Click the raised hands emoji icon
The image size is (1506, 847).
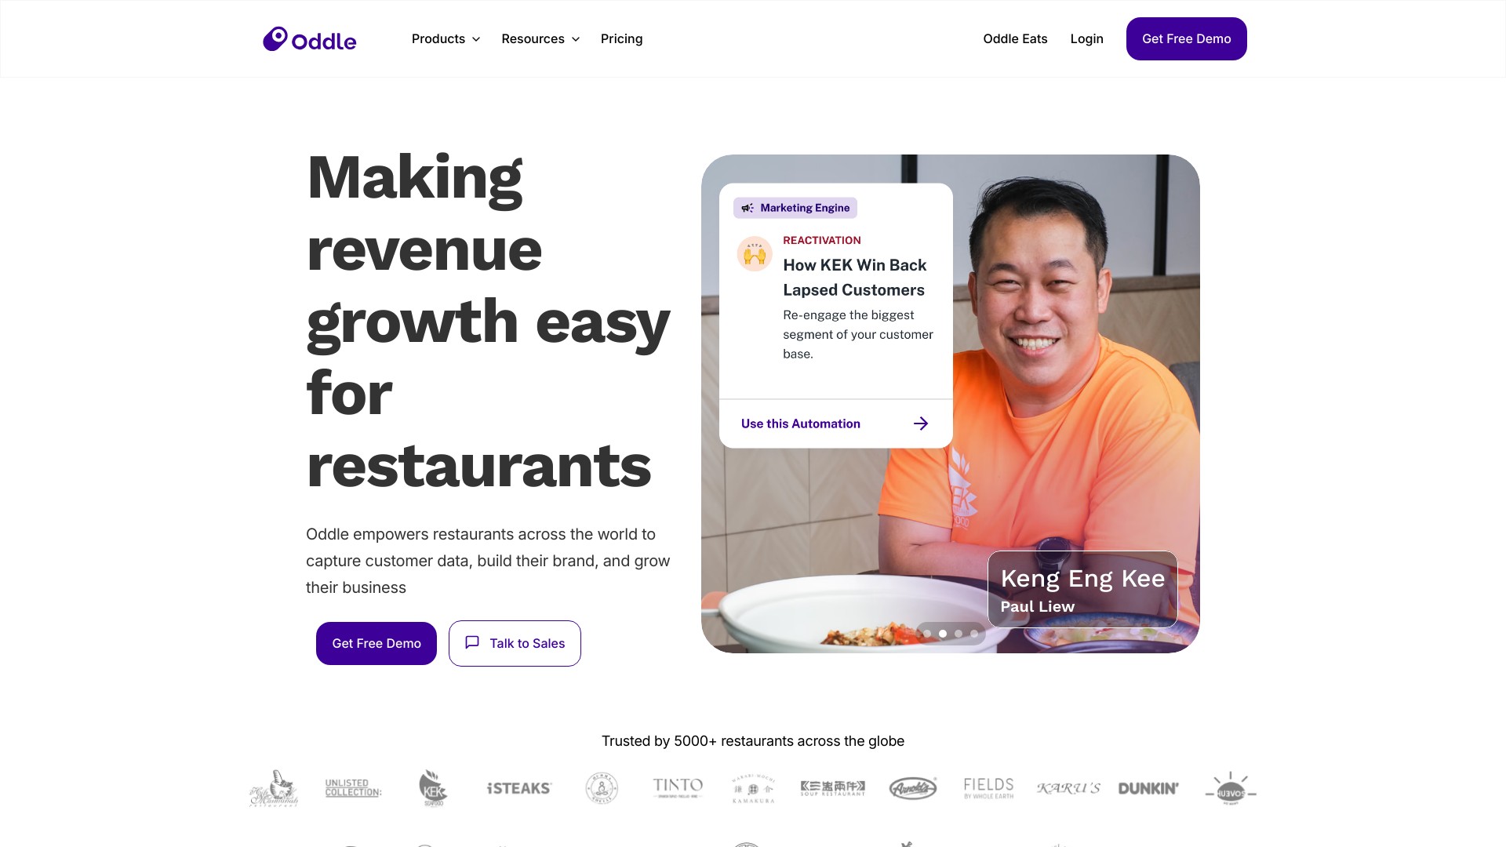point(755,254)
